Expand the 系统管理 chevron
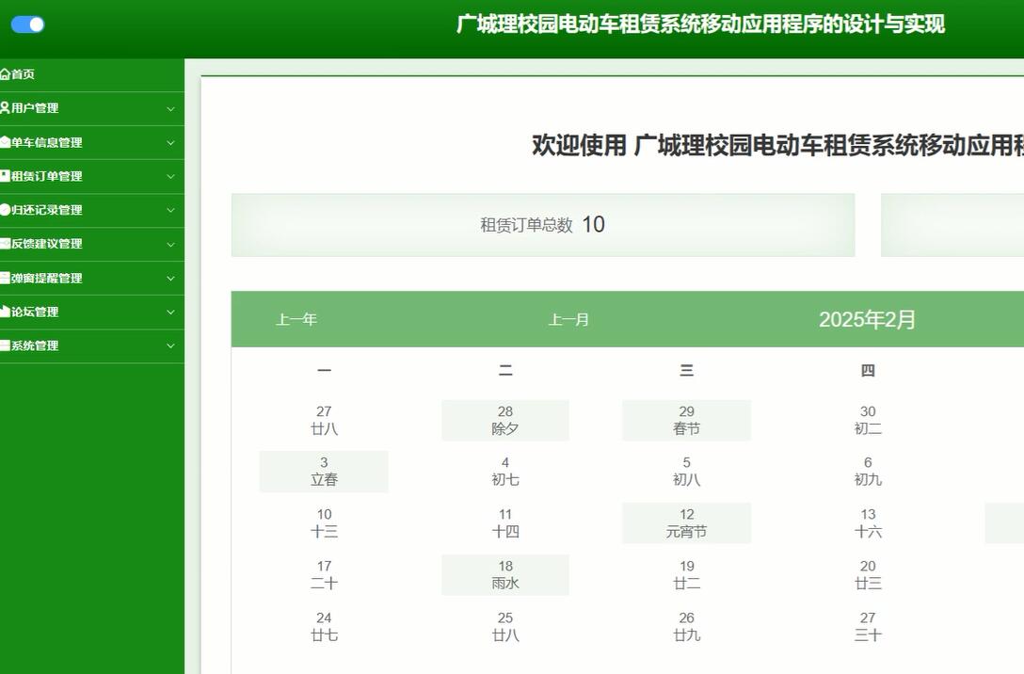This screenshot has width=1024, height=674. point(170,346)
